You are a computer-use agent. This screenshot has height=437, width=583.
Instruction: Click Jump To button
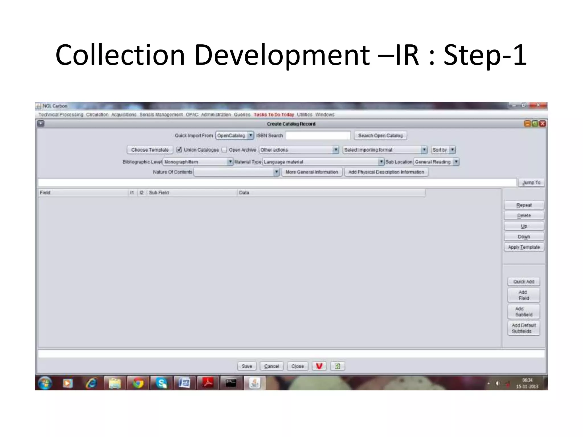(x=531, y=182)
